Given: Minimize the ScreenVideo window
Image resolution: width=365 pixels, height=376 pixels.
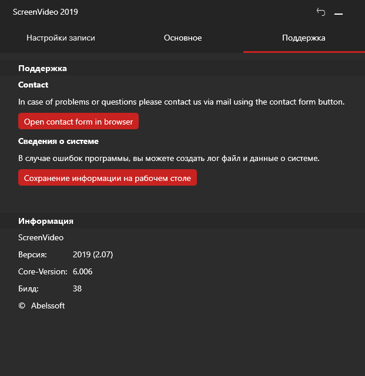Looking at the screenshot, I should point(339,12).
